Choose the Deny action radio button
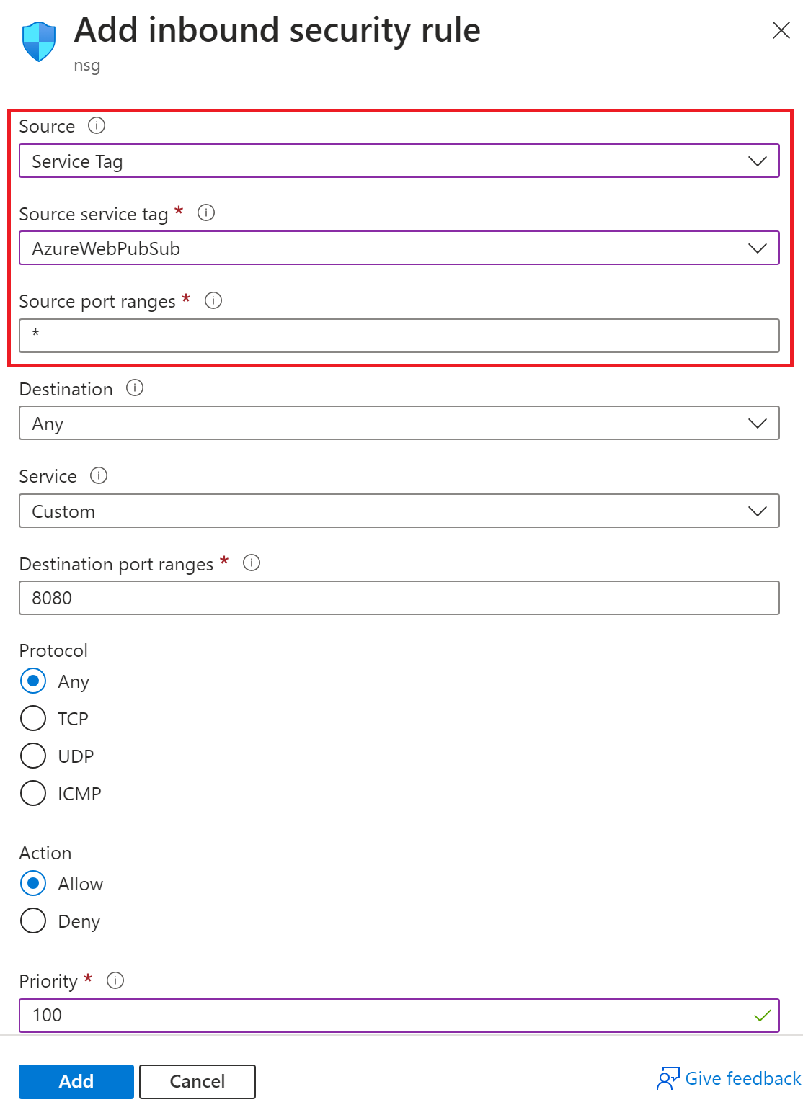The width and height of the screenshot is (803, 1115). click(33, 921)
